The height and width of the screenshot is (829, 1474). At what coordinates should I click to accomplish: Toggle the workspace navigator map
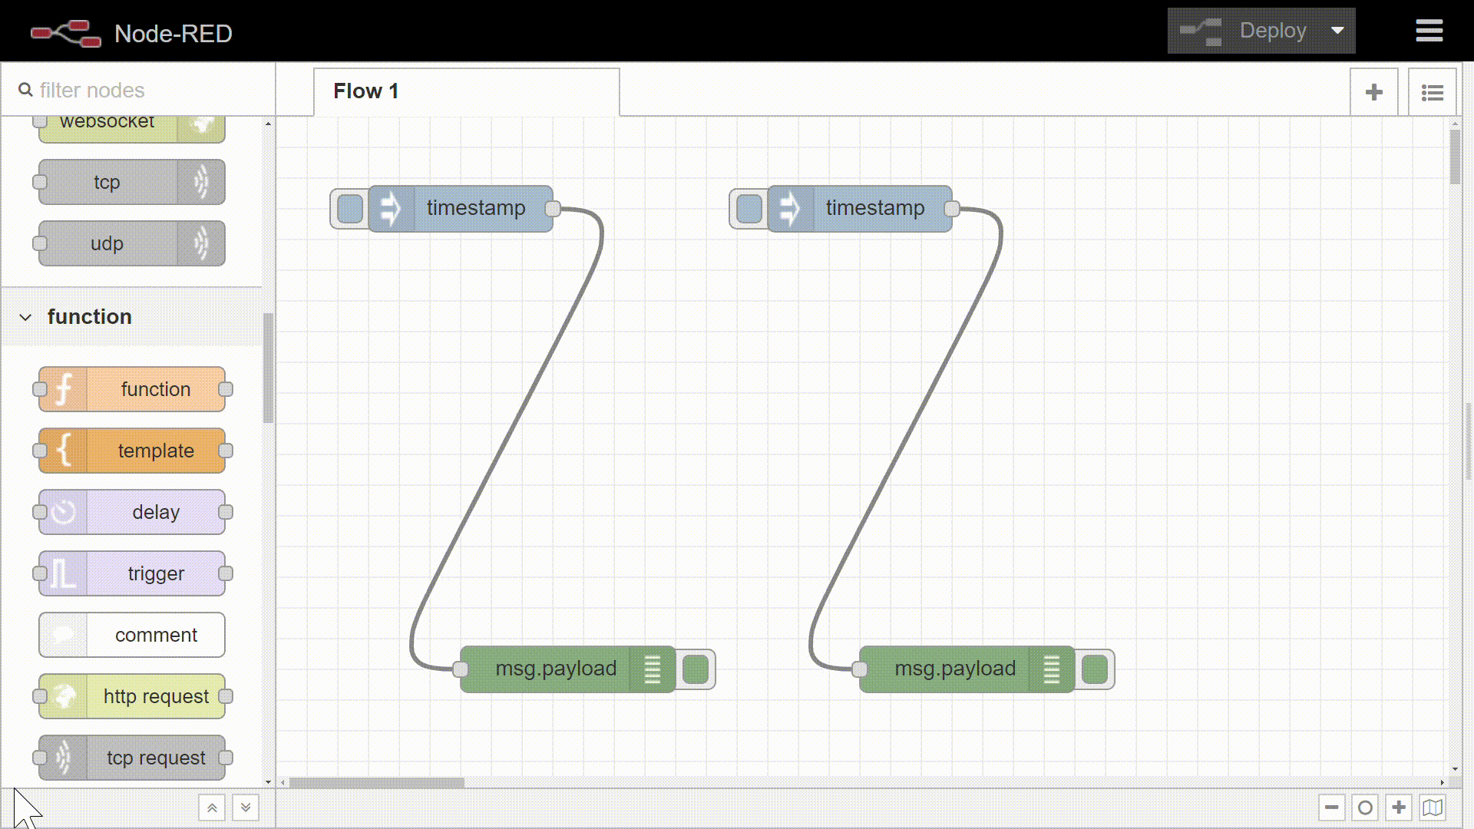click(1433, 808)
